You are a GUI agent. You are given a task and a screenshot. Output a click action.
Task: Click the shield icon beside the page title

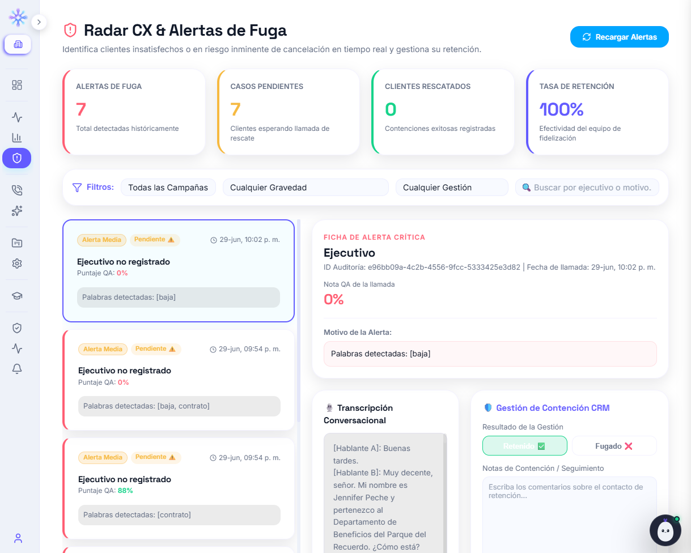point(70,30)
